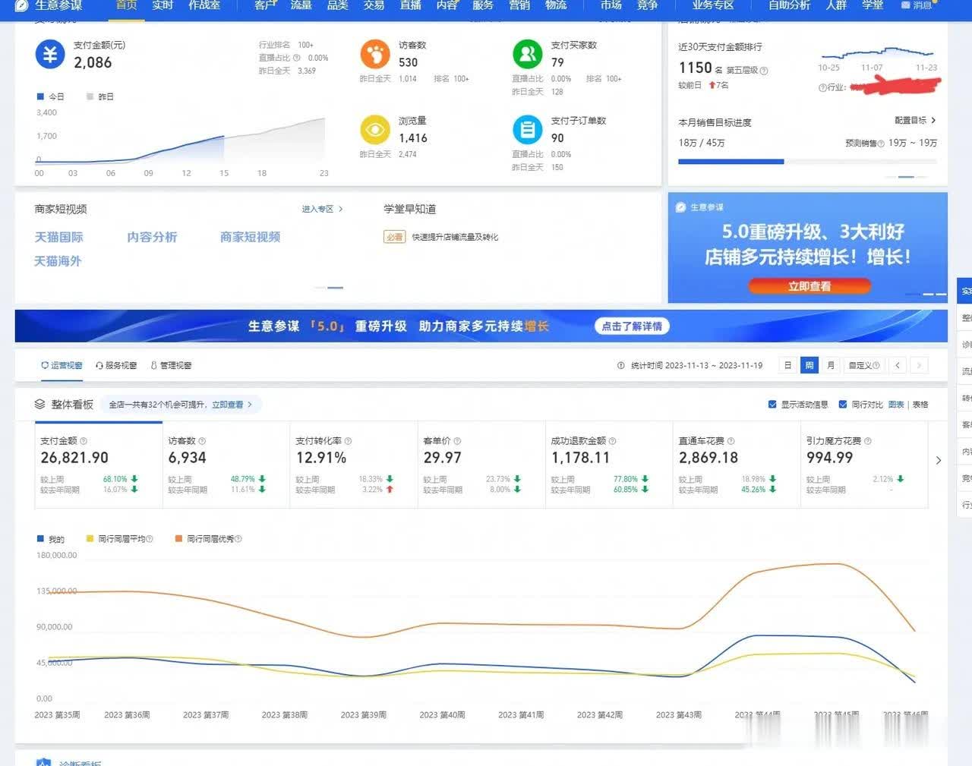
Task: Click the 支付买家数 person icon
Action: click(x=527, y=55)
